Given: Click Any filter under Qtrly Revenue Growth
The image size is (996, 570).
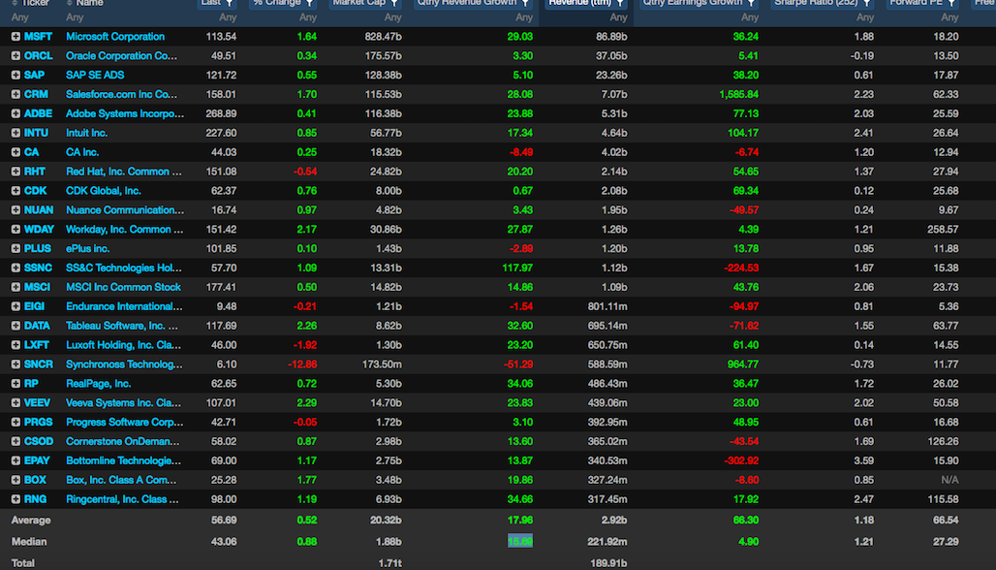Looking at the screenshot, I should tap(524, 17).
